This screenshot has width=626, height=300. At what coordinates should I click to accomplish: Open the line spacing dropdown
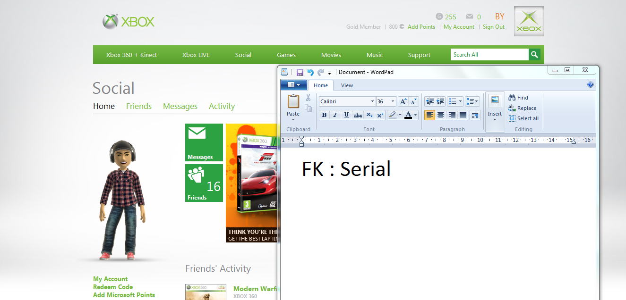click(x=472, y=101)
